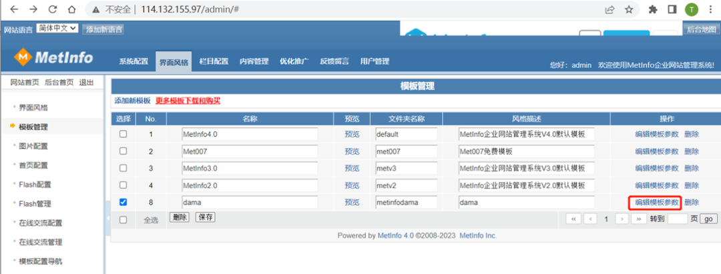Open 图片配置 in the sidebar

pos(33,147)
